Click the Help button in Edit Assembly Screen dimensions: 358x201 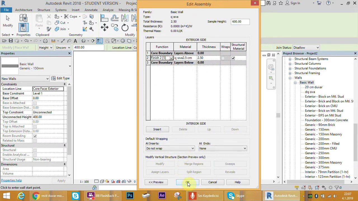[x=237, y=182]
